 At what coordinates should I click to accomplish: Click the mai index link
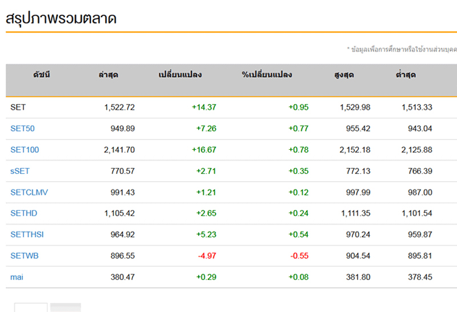[17, 277]
